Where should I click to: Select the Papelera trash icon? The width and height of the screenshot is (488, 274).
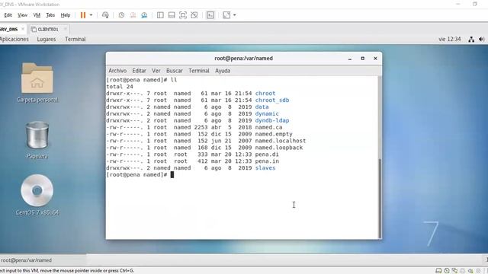pyautogui.click(x=37, y=140)
